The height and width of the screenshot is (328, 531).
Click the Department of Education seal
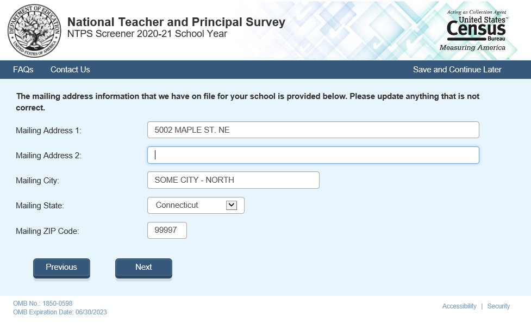coord(31,30)
